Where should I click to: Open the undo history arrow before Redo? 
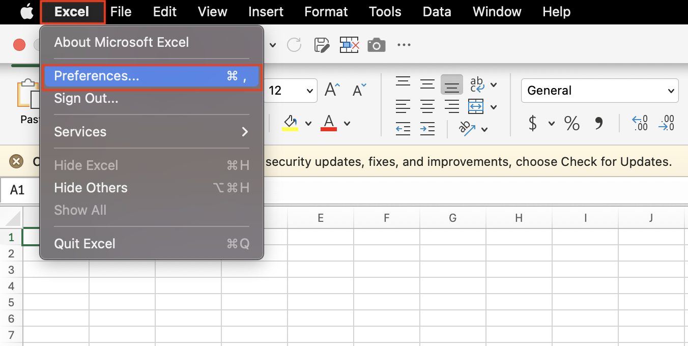pyautogui.click(x=273, y=45)
